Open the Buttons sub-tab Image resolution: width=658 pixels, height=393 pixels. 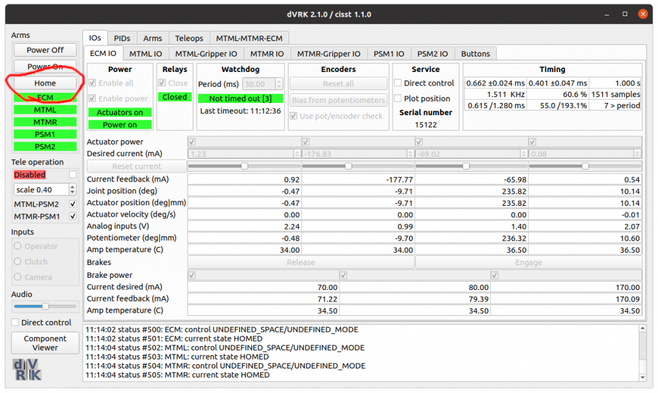(476, 54)
